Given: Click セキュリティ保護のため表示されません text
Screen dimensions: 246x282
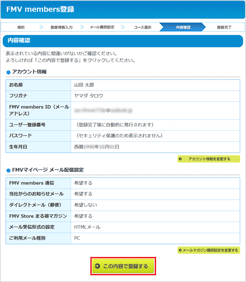Looking at the screenshot, I should [119, 136].
